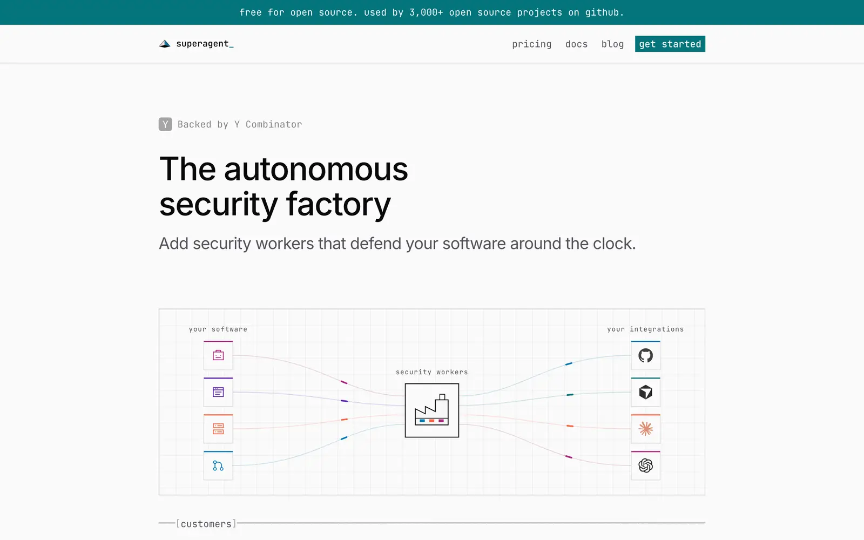Click the OpenAI integration icon

(646, 465)
